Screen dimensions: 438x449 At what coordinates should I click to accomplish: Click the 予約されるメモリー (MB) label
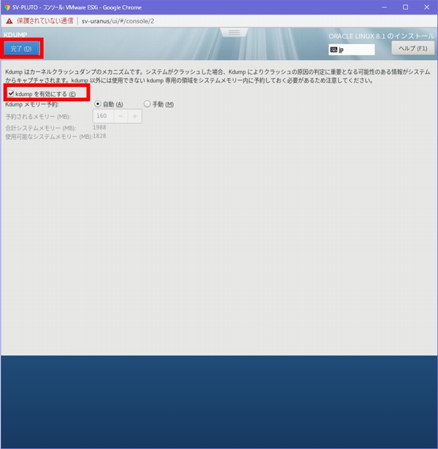pos(38,117)
